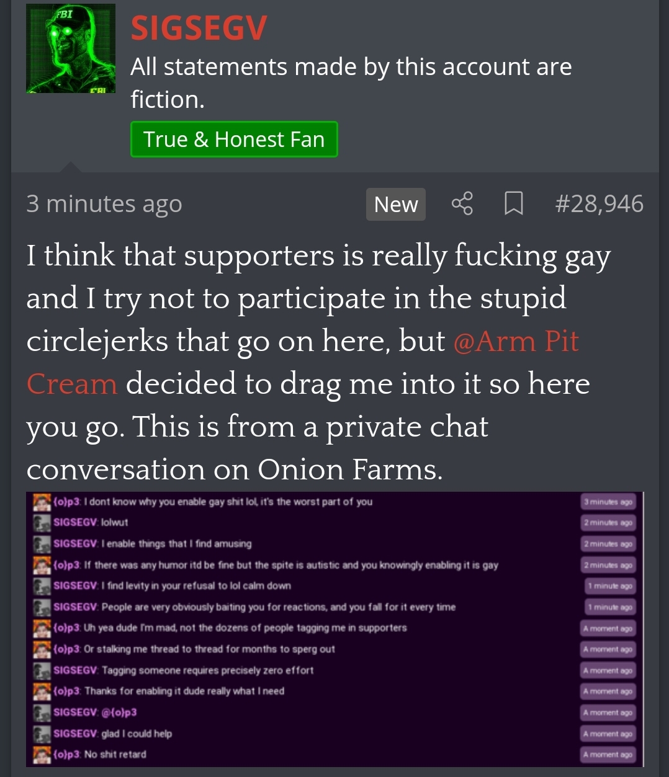
Task: Bookmark this post with the bookmark icon
Action: 513,203
